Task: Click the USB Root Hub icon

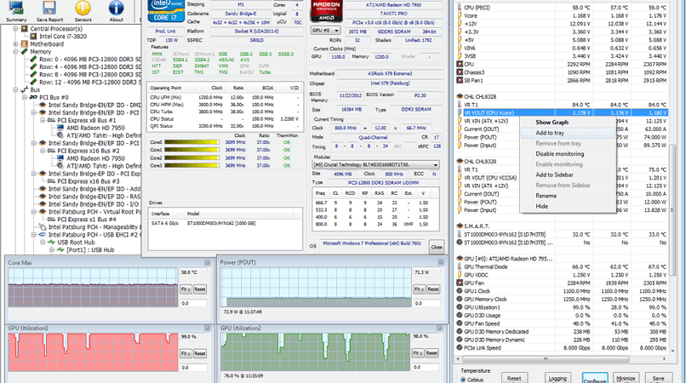Action: click(x=52, y=242)
